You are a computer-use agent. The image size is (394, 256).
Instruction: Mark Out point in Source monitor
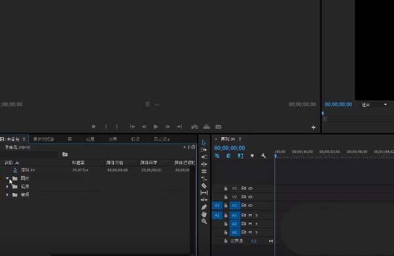pyautogui.click(x=117, y=127)
